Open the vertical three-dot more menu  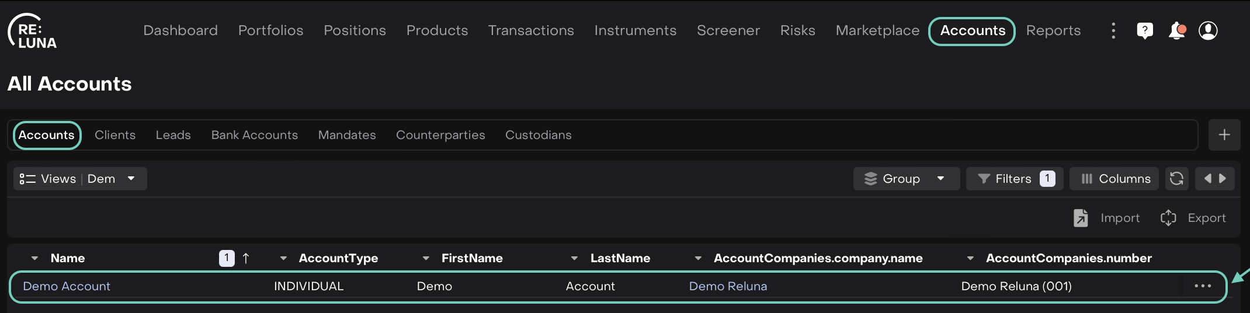tap(1113, 30)
